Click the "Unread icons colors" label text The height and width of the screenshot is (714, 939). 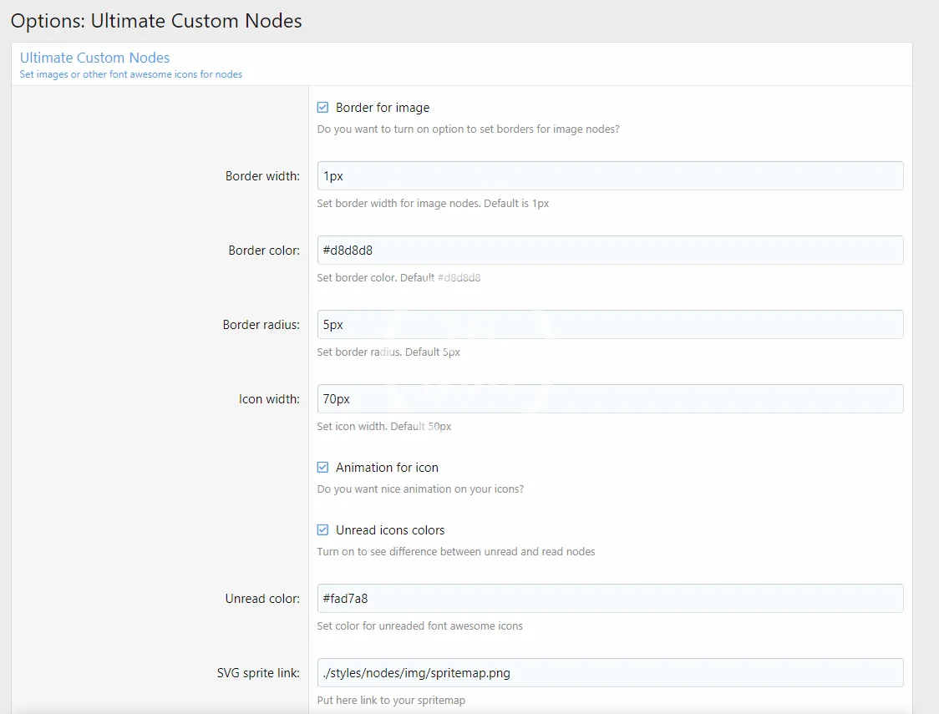pos(390,530)
